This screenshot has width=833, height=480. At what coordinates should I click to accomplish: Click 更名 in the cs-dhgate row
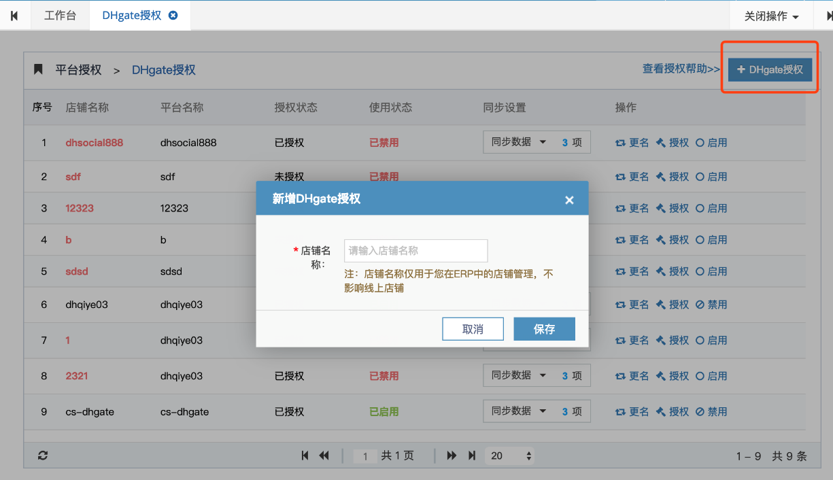click(632, 412)
